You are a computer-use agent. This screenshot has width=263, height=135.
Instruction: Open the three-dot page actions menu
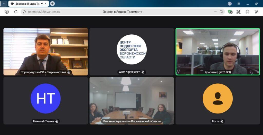pos(215,12)
